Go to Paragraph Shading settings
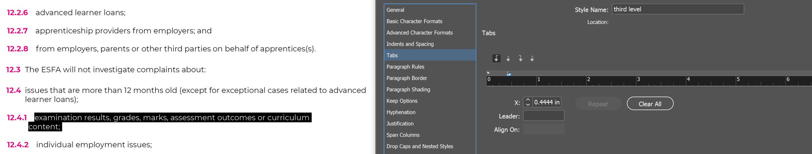This screenshot has width=812, height=154. tap(408, 90)
